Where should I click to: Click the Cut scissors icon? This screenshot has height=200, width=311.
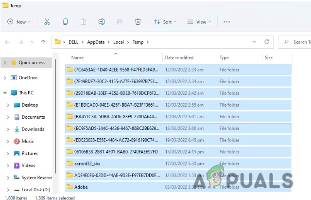47,21
